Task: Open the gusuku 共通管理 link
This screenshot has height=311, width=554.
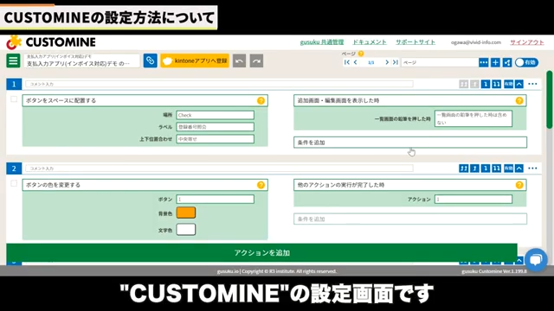Action: tap(322, 42)
